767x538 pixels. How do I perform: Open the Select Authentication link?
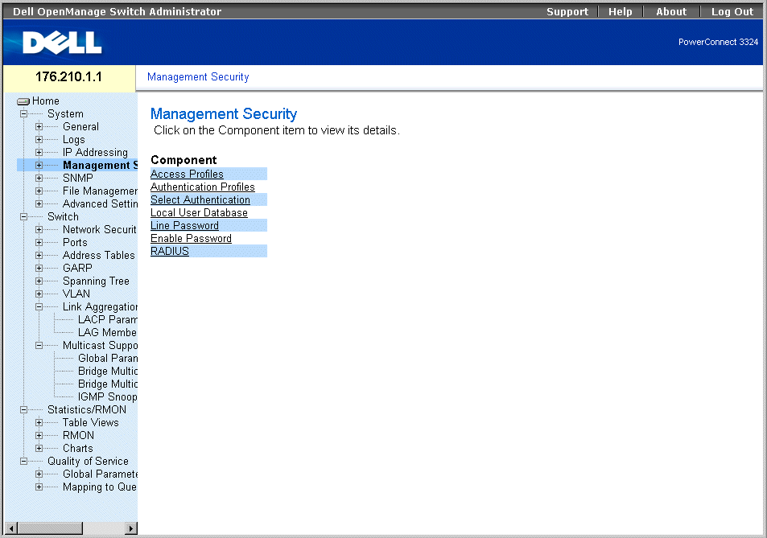click(x=200, y=200)
